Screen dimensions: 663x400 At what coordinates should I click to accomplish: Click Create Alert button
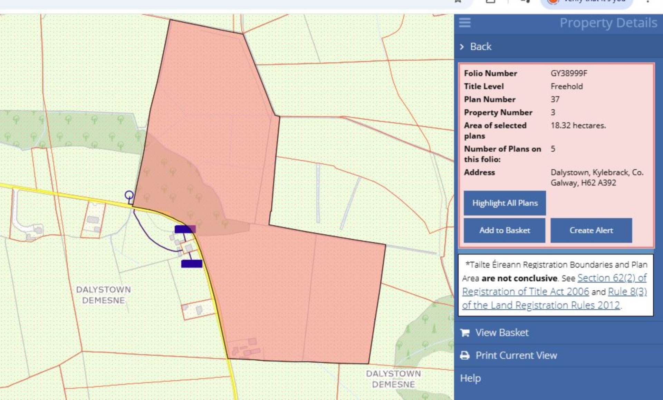click(x=591, y=230)
